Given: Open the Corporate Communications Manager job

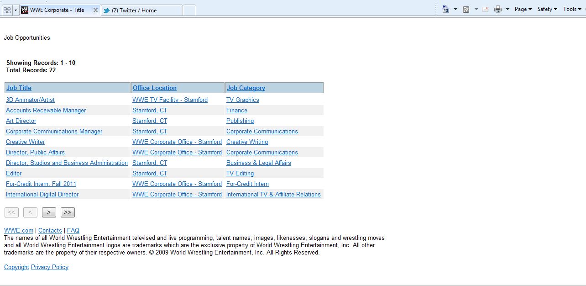Looking at the screenshot, I should point(54,132).
